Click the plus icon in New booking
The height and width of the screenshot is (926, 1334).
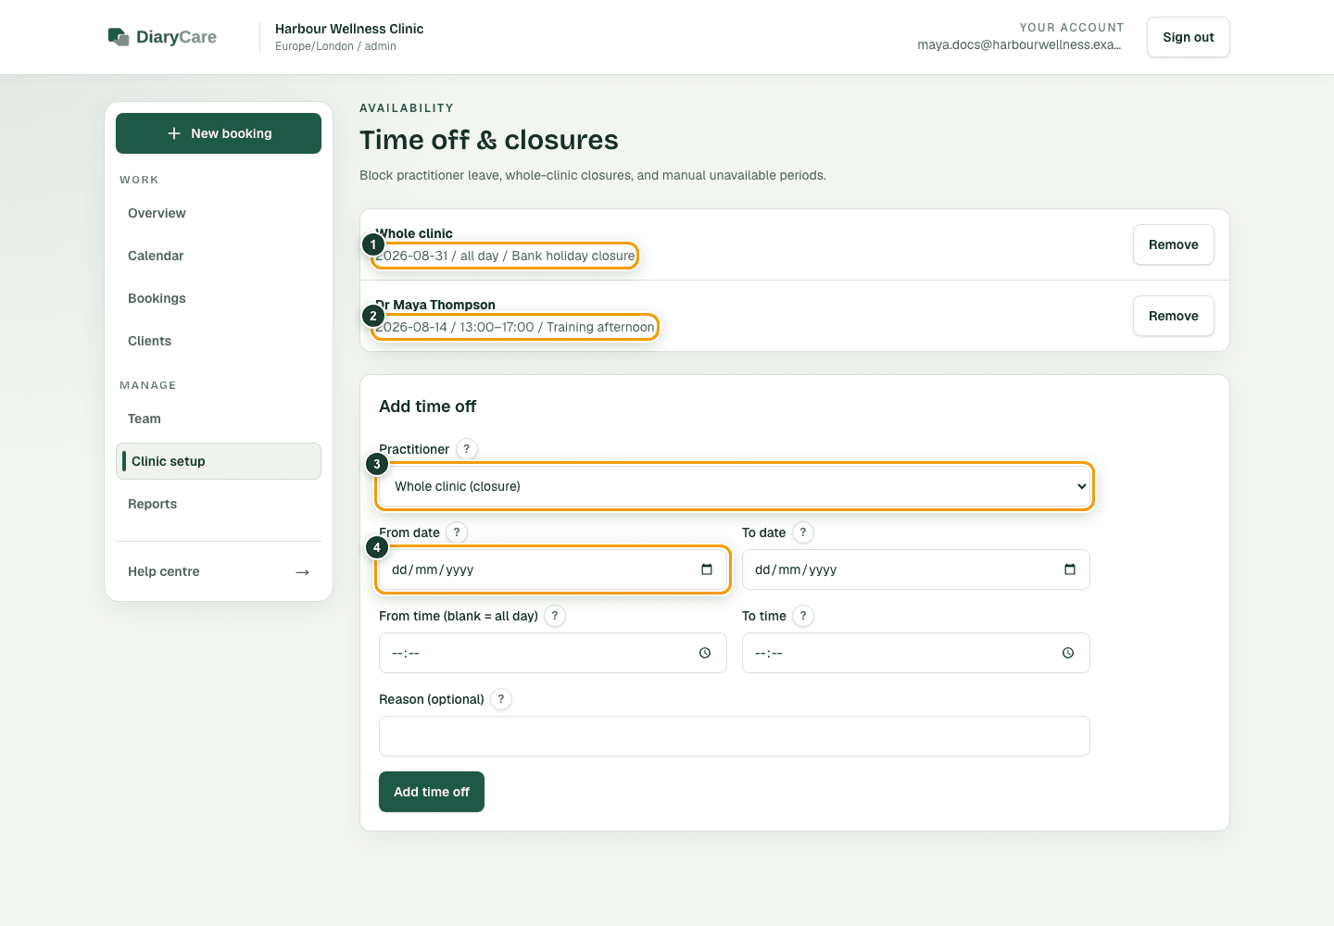click(174, 133)
